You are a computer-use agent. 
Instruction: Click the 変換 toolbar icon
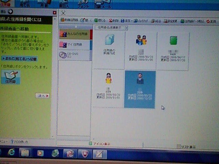click(211, 22)
